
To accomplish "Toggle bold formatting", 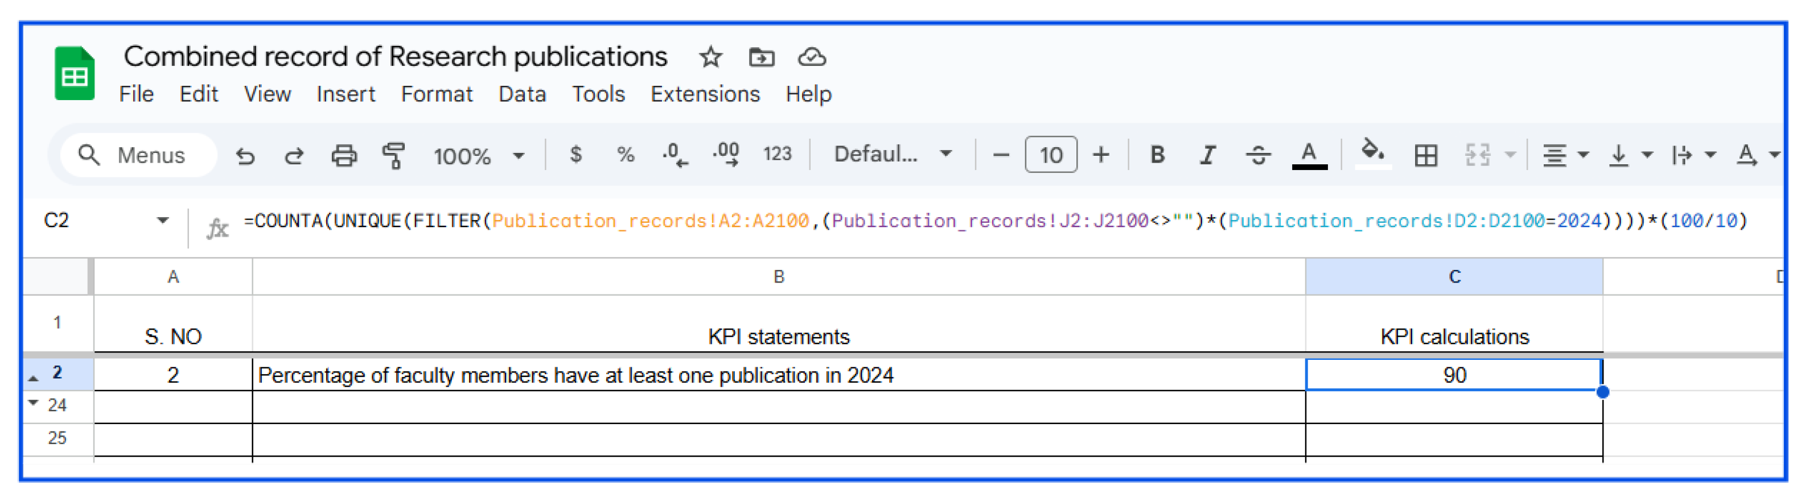I will (x=1157, y=154).
